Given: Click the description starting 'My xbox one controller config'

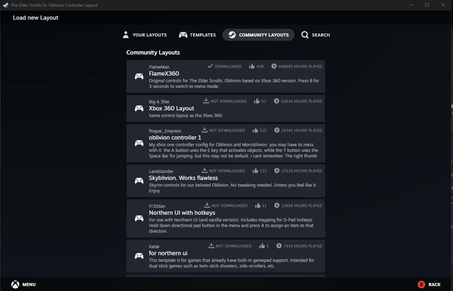Looking at the screenshot, I should (x=234, y=150).
